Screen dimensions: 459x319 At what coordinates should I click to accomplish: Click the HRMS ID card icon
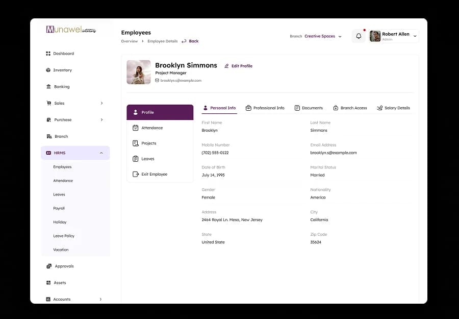pyautogui.click(x=48, y=153)
